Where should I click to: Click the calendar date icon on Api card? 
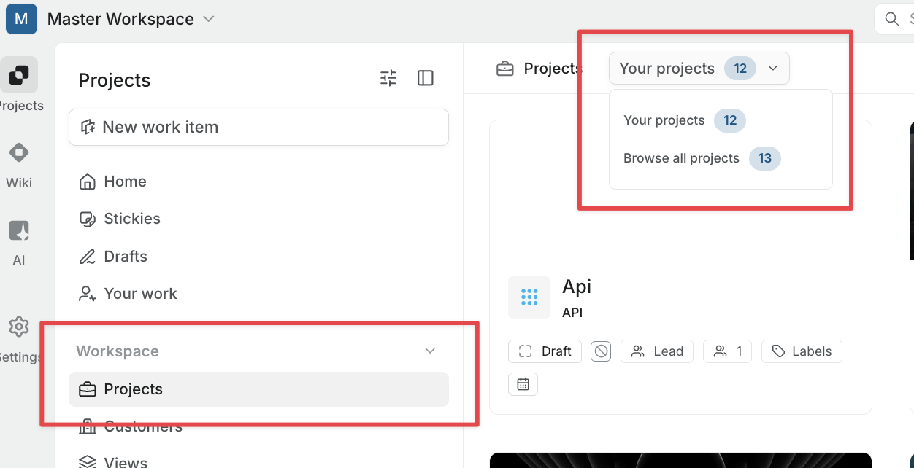[x=523, y=384]
